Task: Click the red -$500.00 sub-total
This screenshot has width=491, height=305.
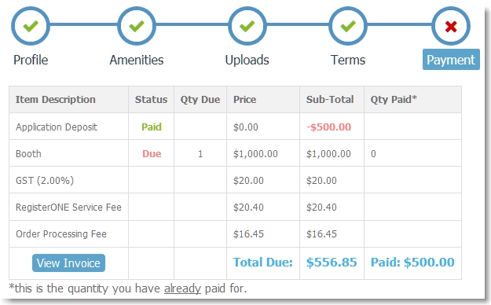Action: [329, 127]
